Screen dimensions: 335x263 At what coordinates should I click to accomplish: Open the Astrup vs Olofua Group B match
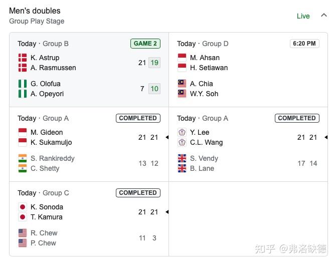pyautogui.click(x=89, y=70)
